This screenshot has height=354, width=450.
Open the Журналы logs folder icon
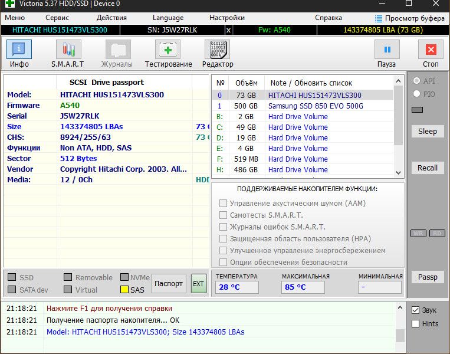[118, 50]
